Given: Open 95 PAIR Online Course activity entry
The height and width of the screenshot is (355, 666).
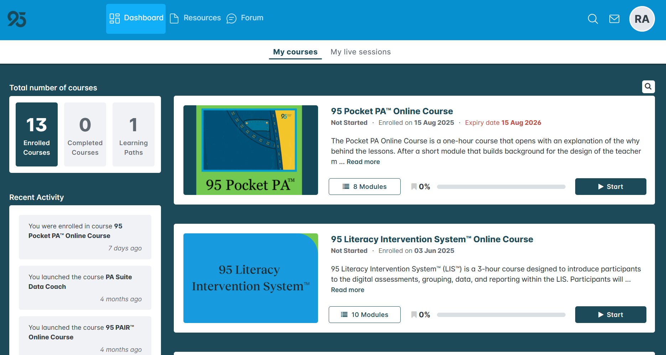Looking at the screenshot, I should (85, 335).
